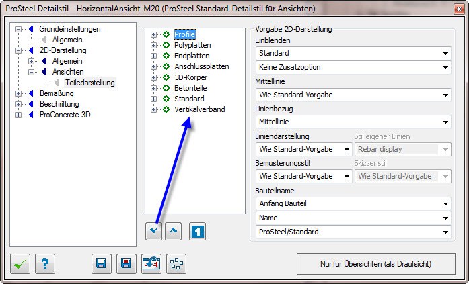Click the small squares group icon button

(176, 264)
